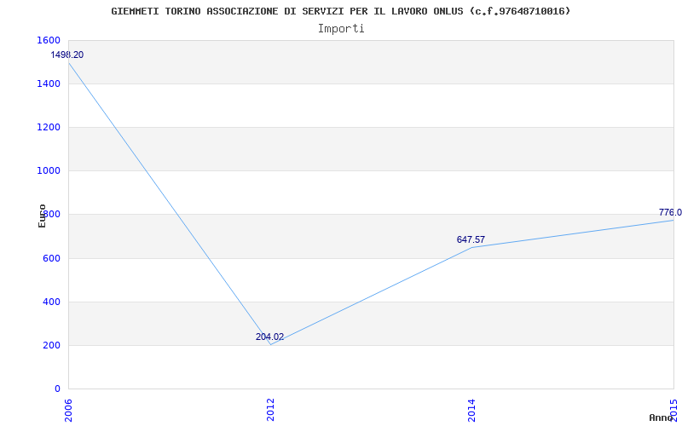Click the 2006 x-axis year label
The height and width of the screenshot is (426, 682).
coord(69,411)
